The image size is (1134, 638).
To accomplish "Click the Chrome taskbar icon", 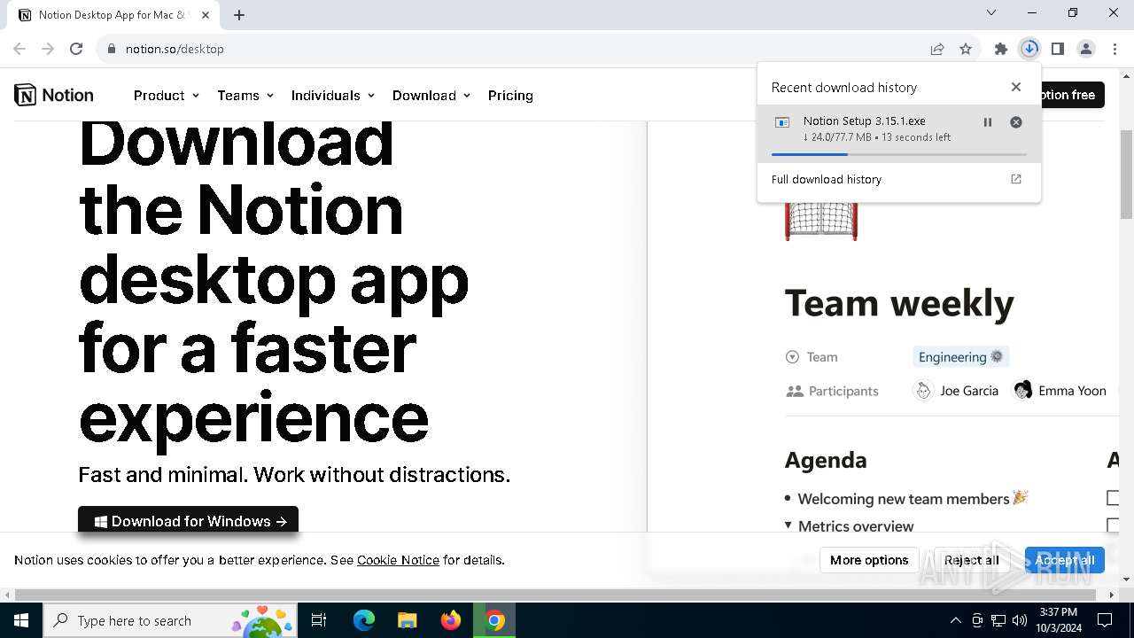I will tap(494, 620).
